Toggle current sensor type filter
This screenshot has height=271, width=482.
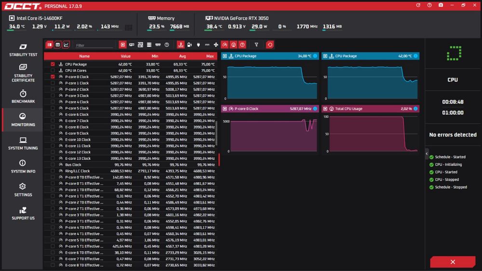[x=207, y=45]
